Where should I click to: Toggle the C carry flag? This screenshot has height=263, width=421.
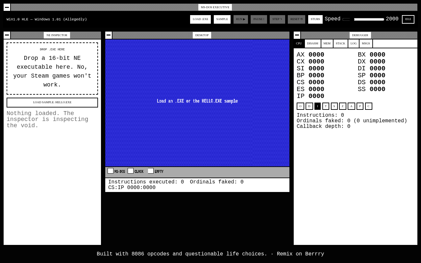click(x=368, y=106)
